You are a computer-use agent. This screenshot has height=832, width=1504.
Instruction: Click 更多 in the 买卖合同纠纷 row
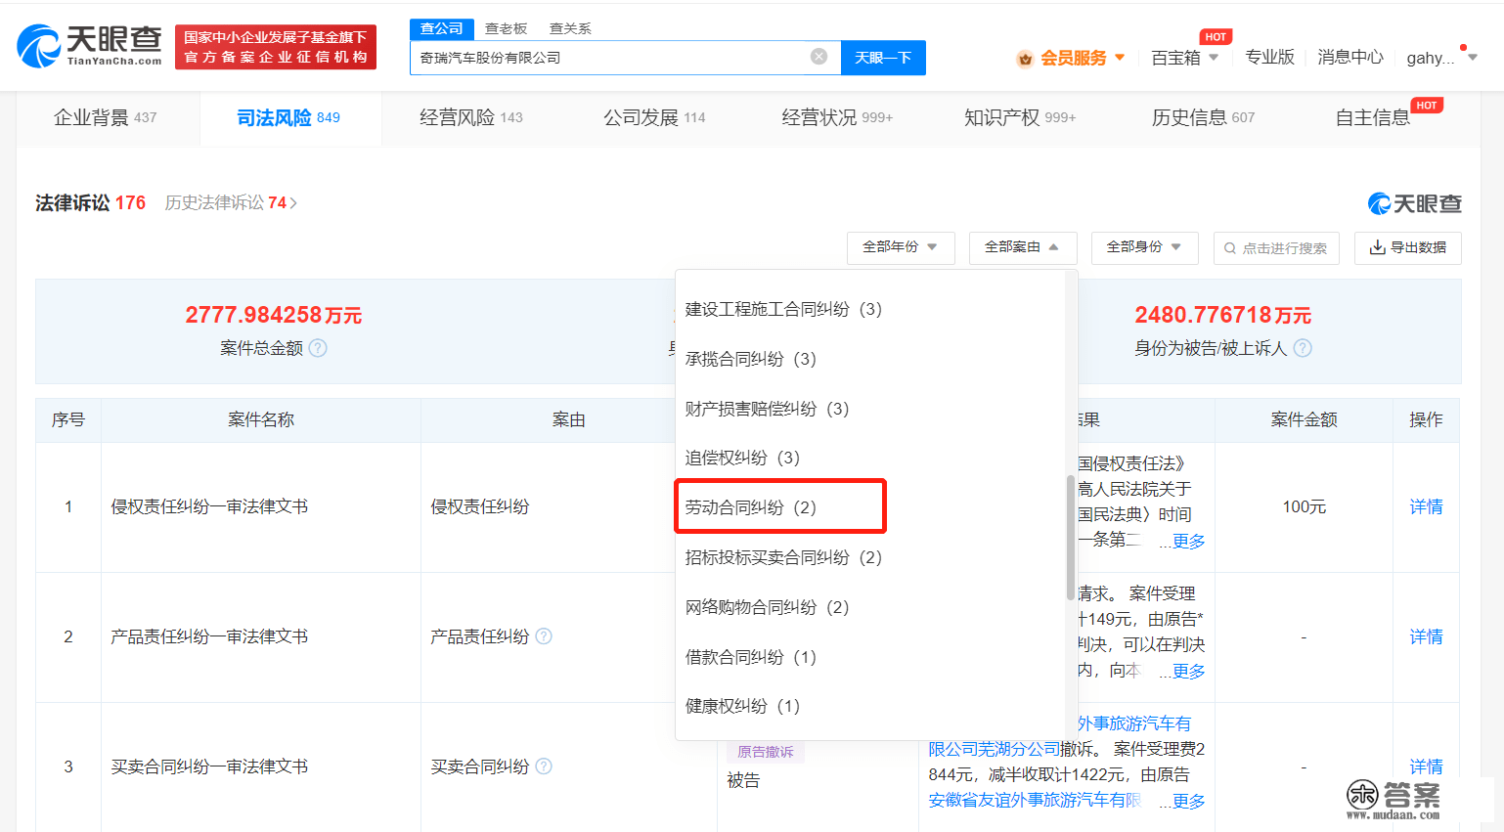pyautogui.click(x=1189, y=801)
